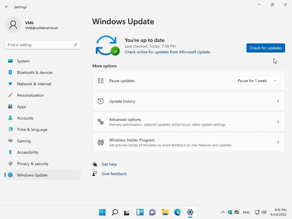Click the Windows Security tray icon
Viewport: 292px width, 219px height.
230,212
